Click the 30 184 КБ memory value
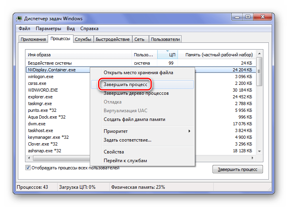Image resolution: width=288 pixels, height=207 pixels. [x=242, y=90]
